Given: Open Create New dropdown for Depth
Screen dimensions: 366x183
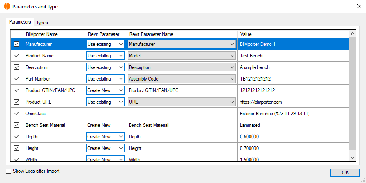Looking at the screenshot, I should coord(105,137).
